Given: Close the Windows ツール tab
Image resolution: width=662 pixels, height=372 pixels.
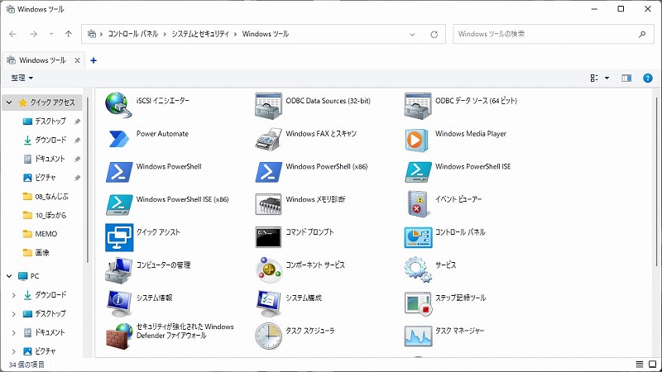Looking at the screenshot, I should click(x=77, y=60).
